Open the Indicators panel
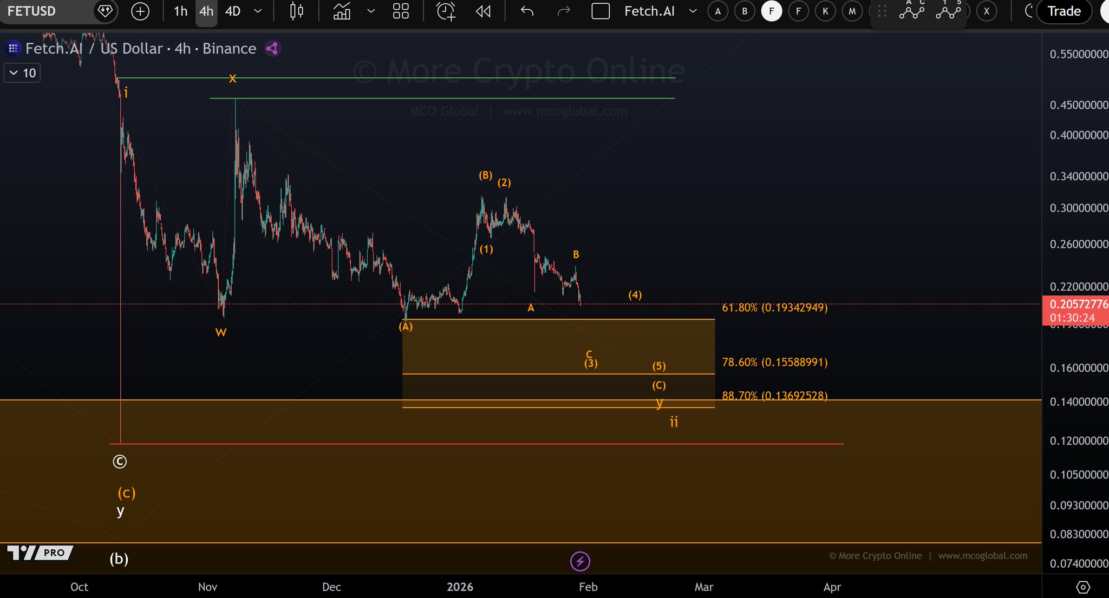The image size is (1109, 598). pyautogui.click(x=342, y=11)
